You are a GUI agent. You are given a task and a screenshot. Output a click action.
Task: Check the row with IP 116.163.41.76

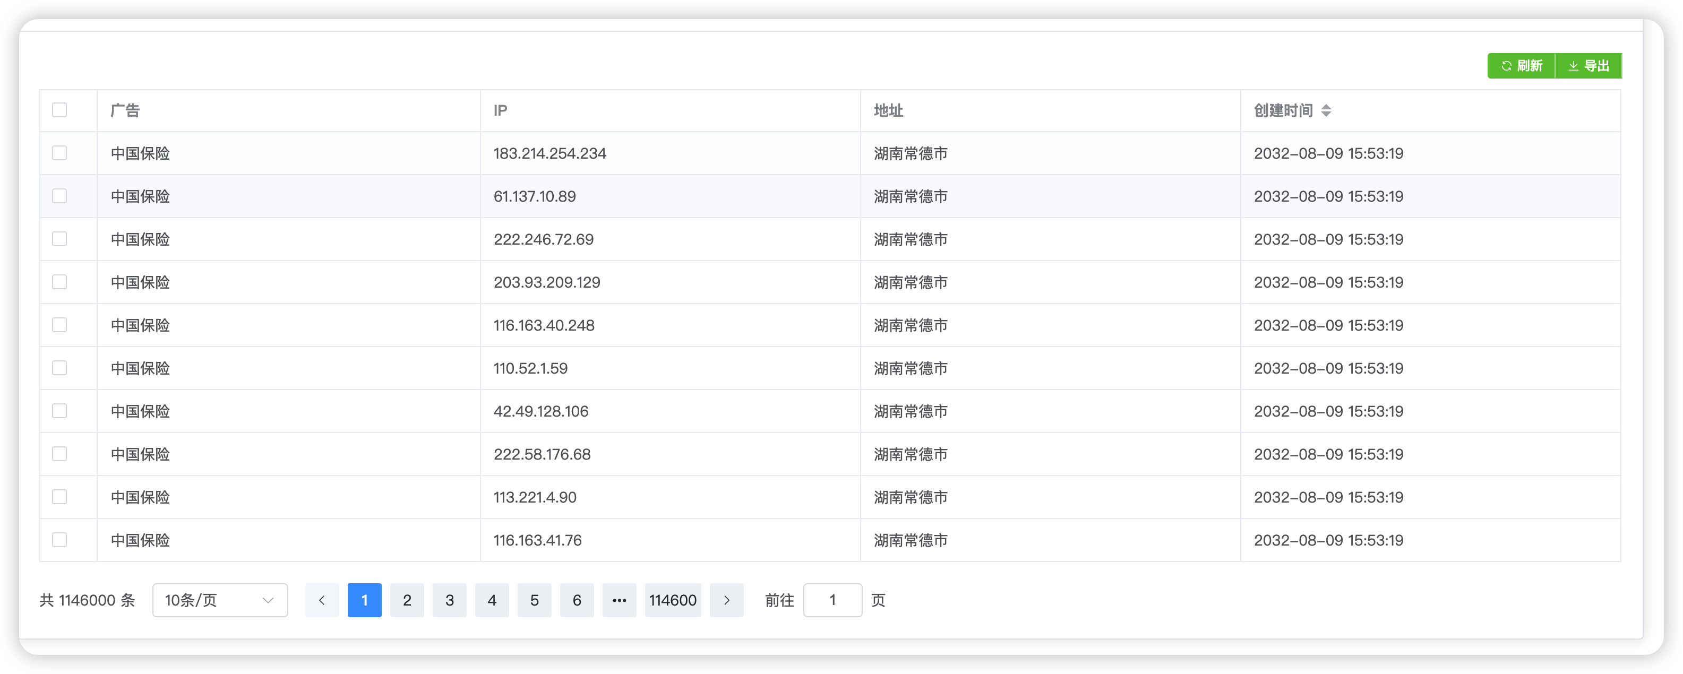coord(59,539)
